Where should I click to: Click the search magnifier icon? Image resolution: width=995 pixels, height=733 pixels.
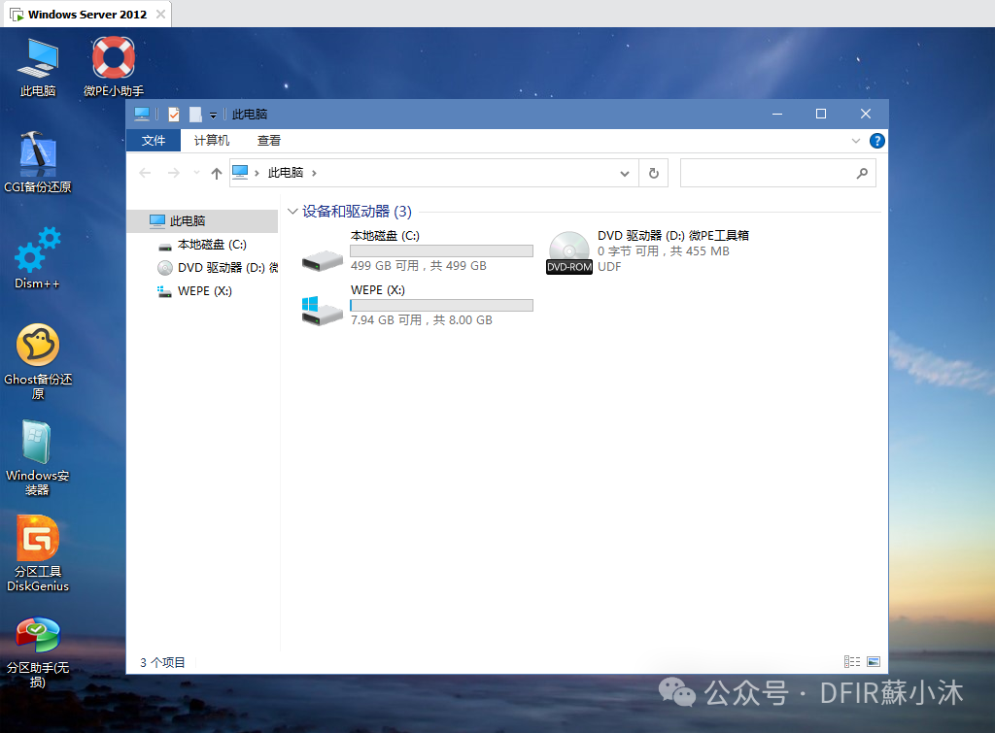coord(862,173)
